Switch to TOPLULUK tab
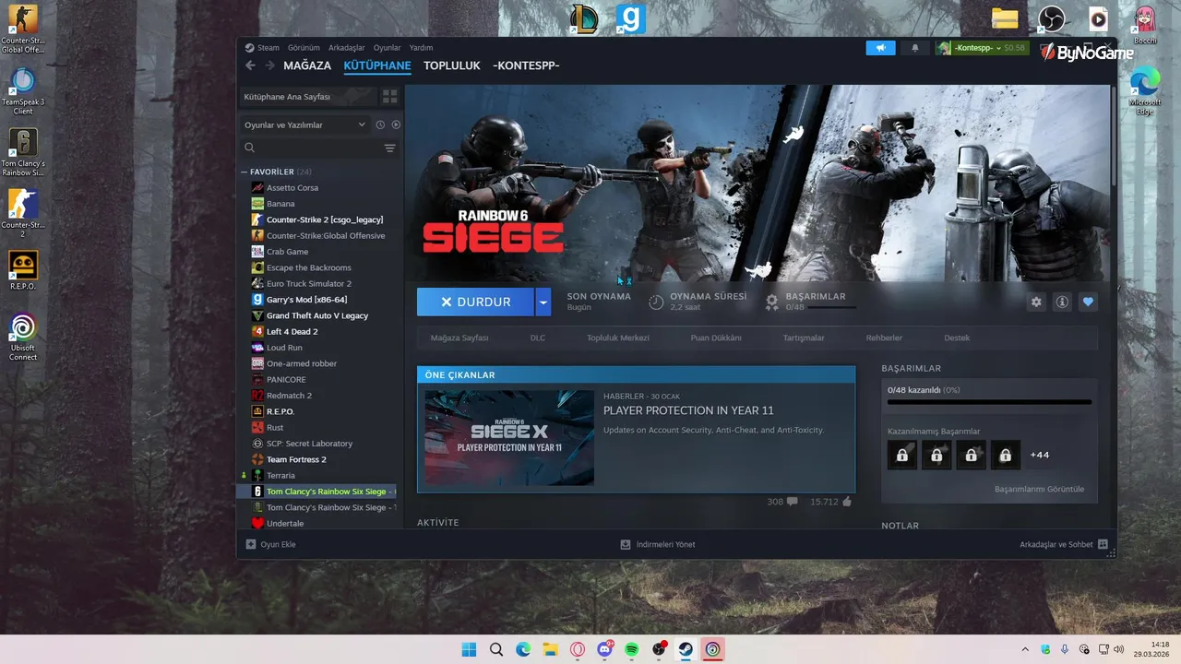 click(x=452, y=65)
